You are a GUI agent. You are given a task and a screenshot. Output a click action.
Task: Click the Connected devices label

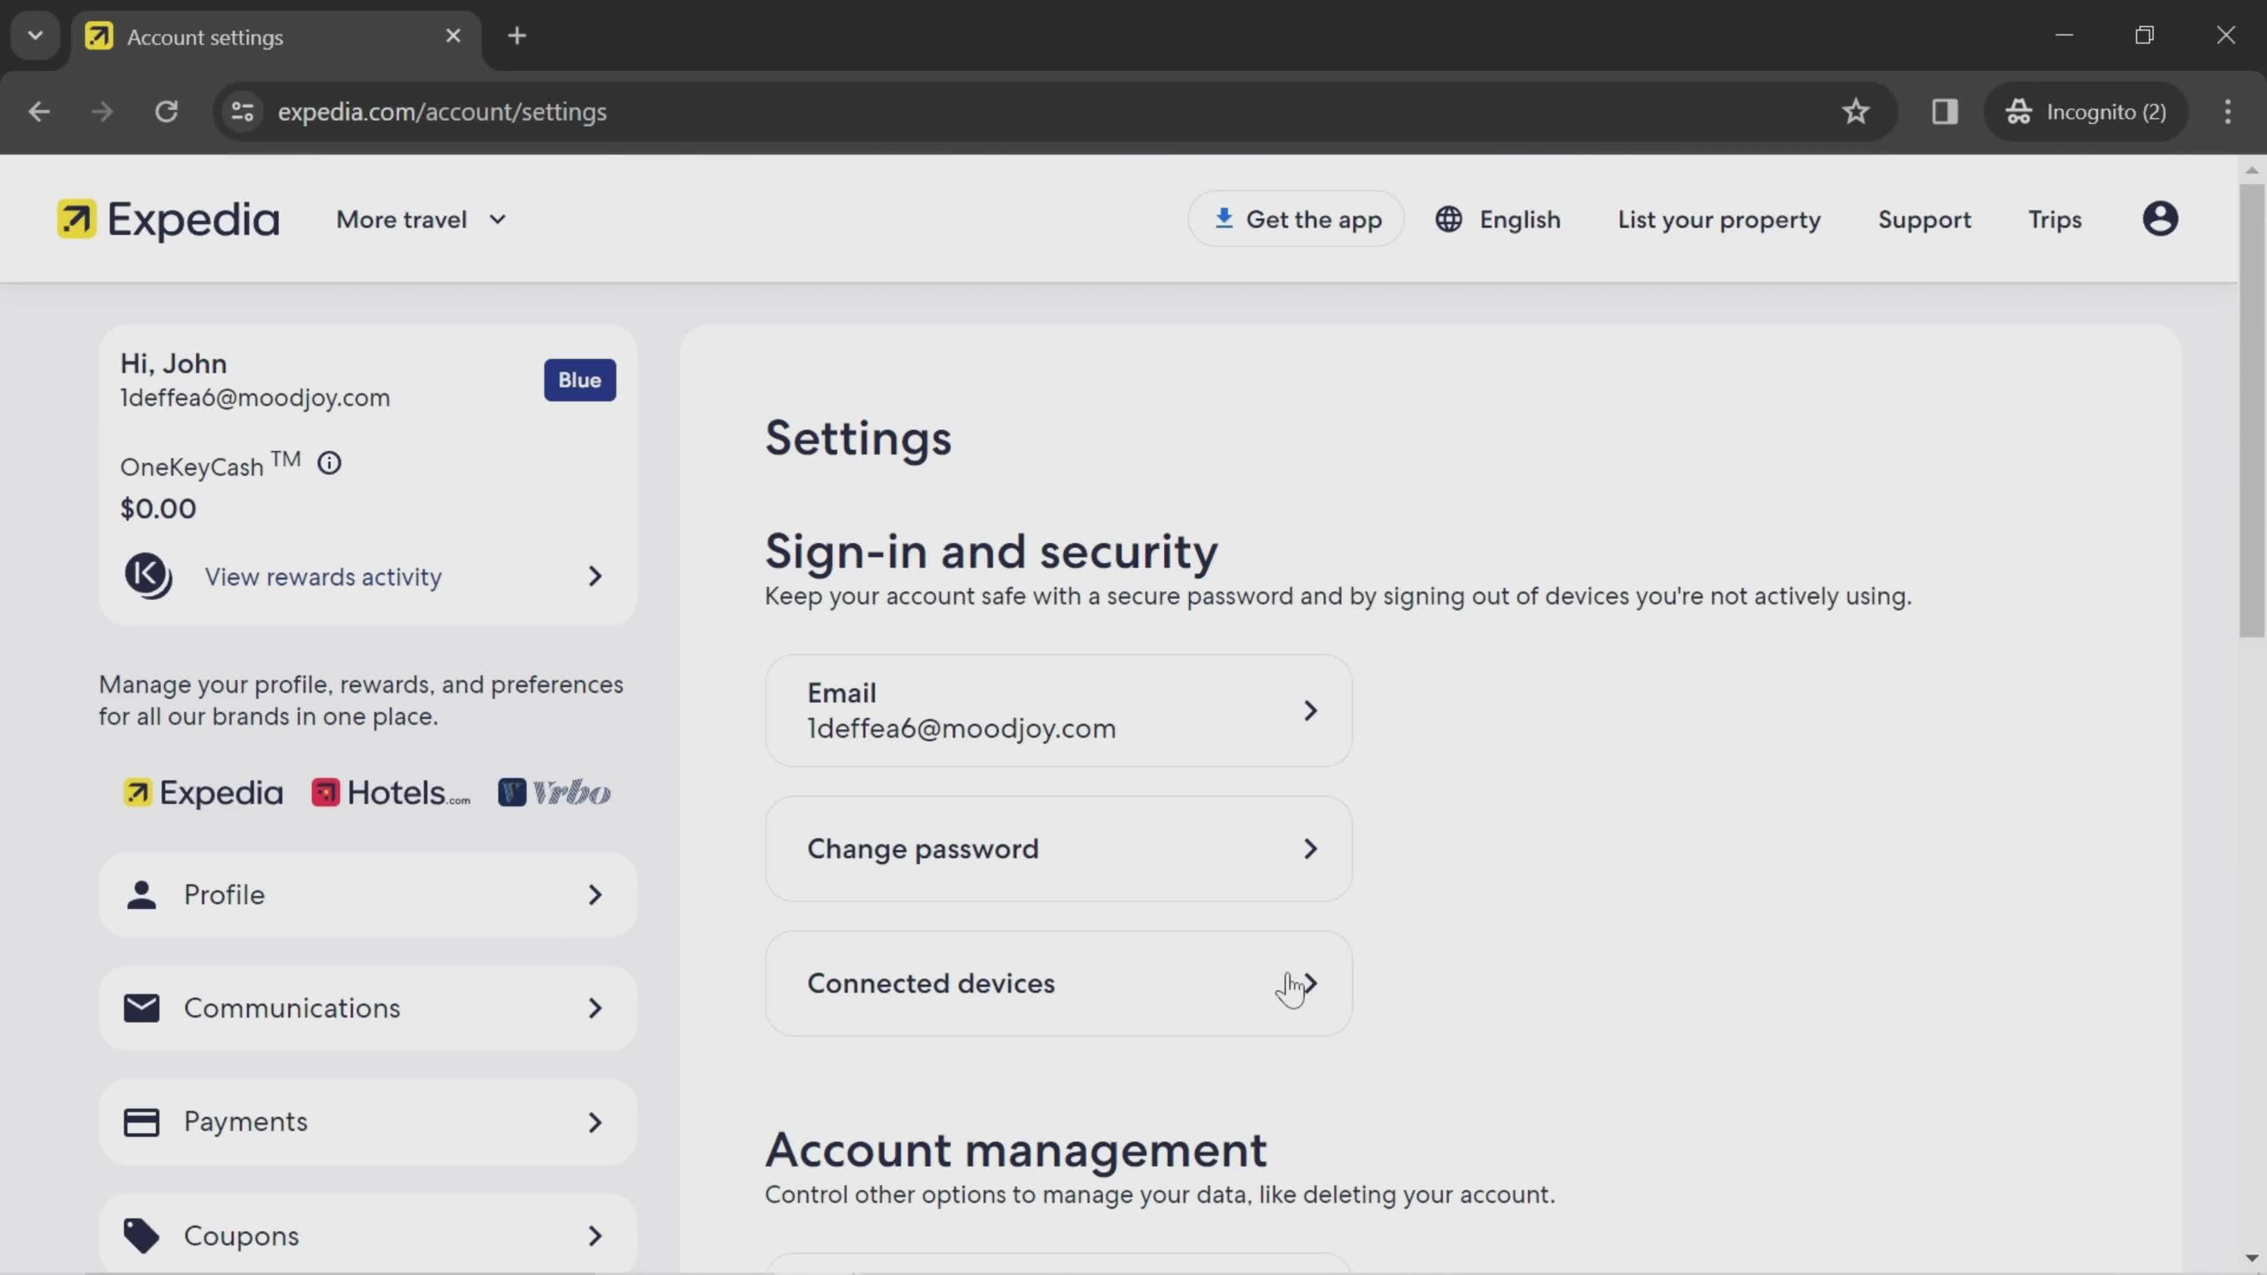click(x=931, y=984)
